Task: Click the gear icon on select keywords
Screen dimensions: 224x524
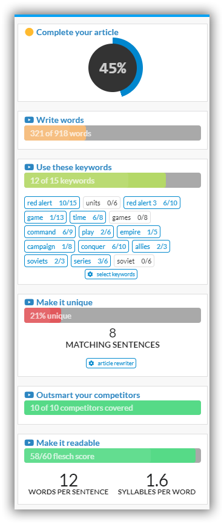Action: pyautogui.click(x=90, y=274)
